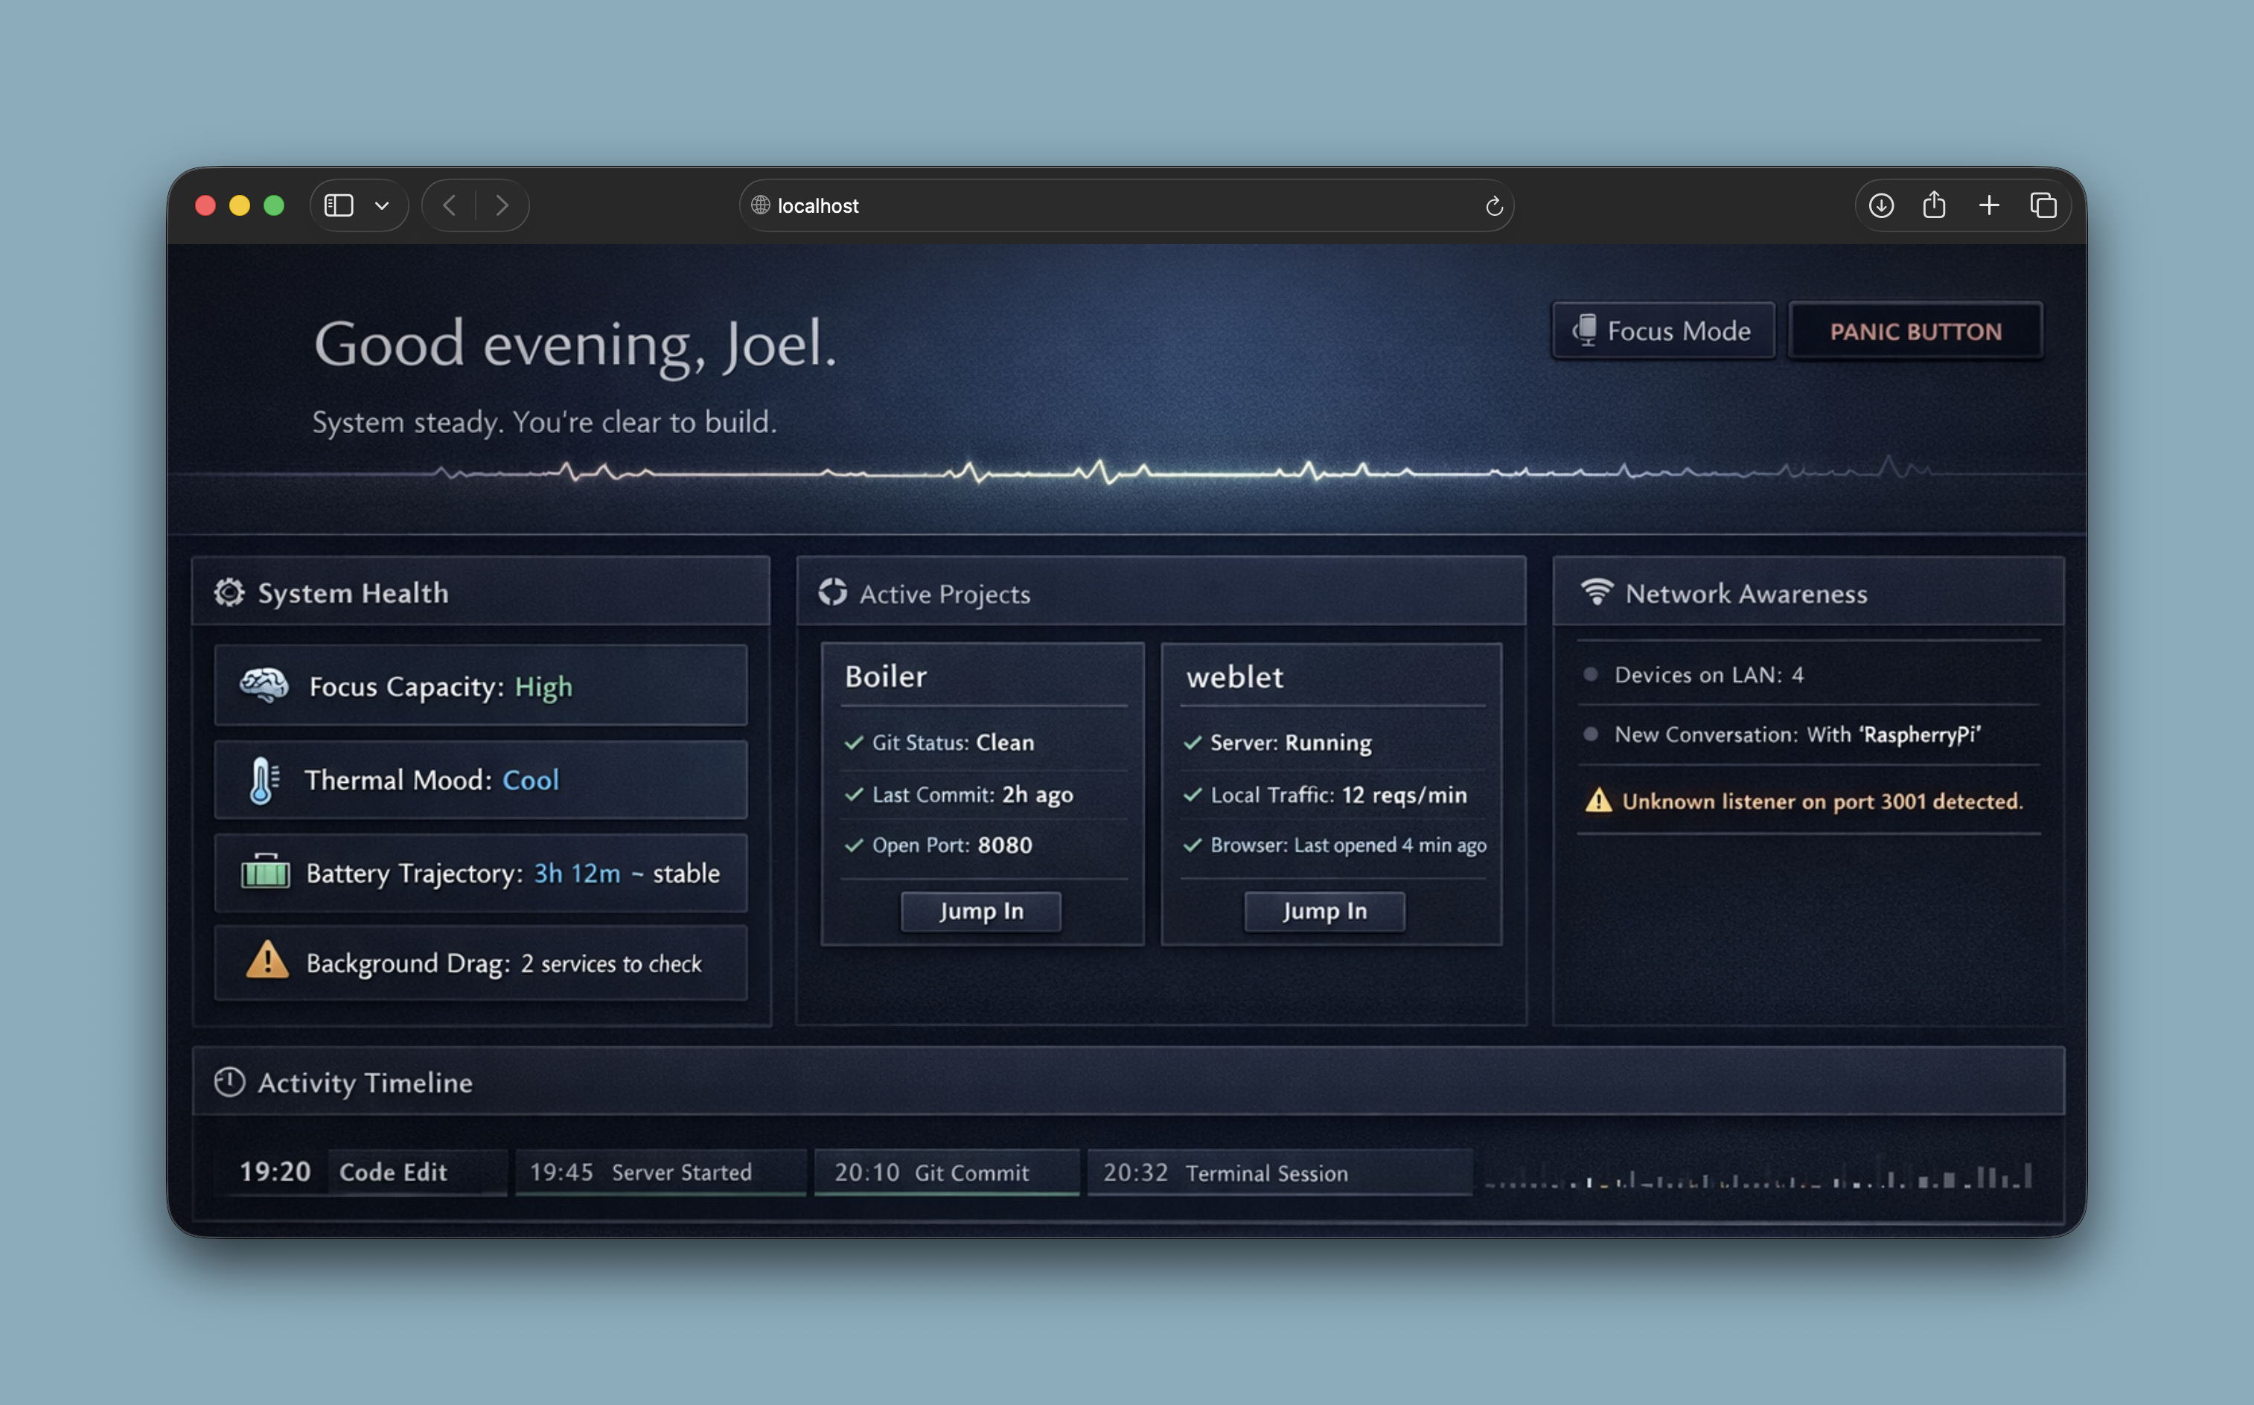2254x1405 pixels.
Task: Open the Safari share sheet icon
Action: [1934, 205]
